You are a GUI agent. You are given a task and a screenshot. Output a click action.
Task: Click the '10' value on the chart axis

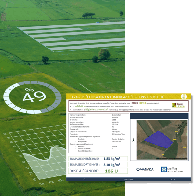(x=34, y=179)
